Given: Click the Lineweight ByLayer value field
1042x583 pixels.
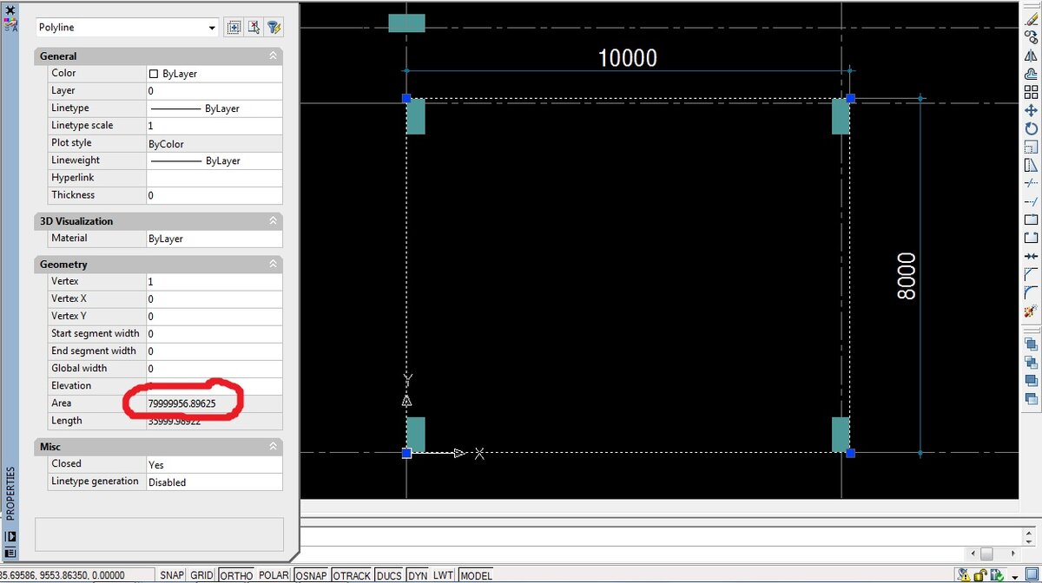Looking at the screenshot, I should pyautogui.click(x=214, y=160).
